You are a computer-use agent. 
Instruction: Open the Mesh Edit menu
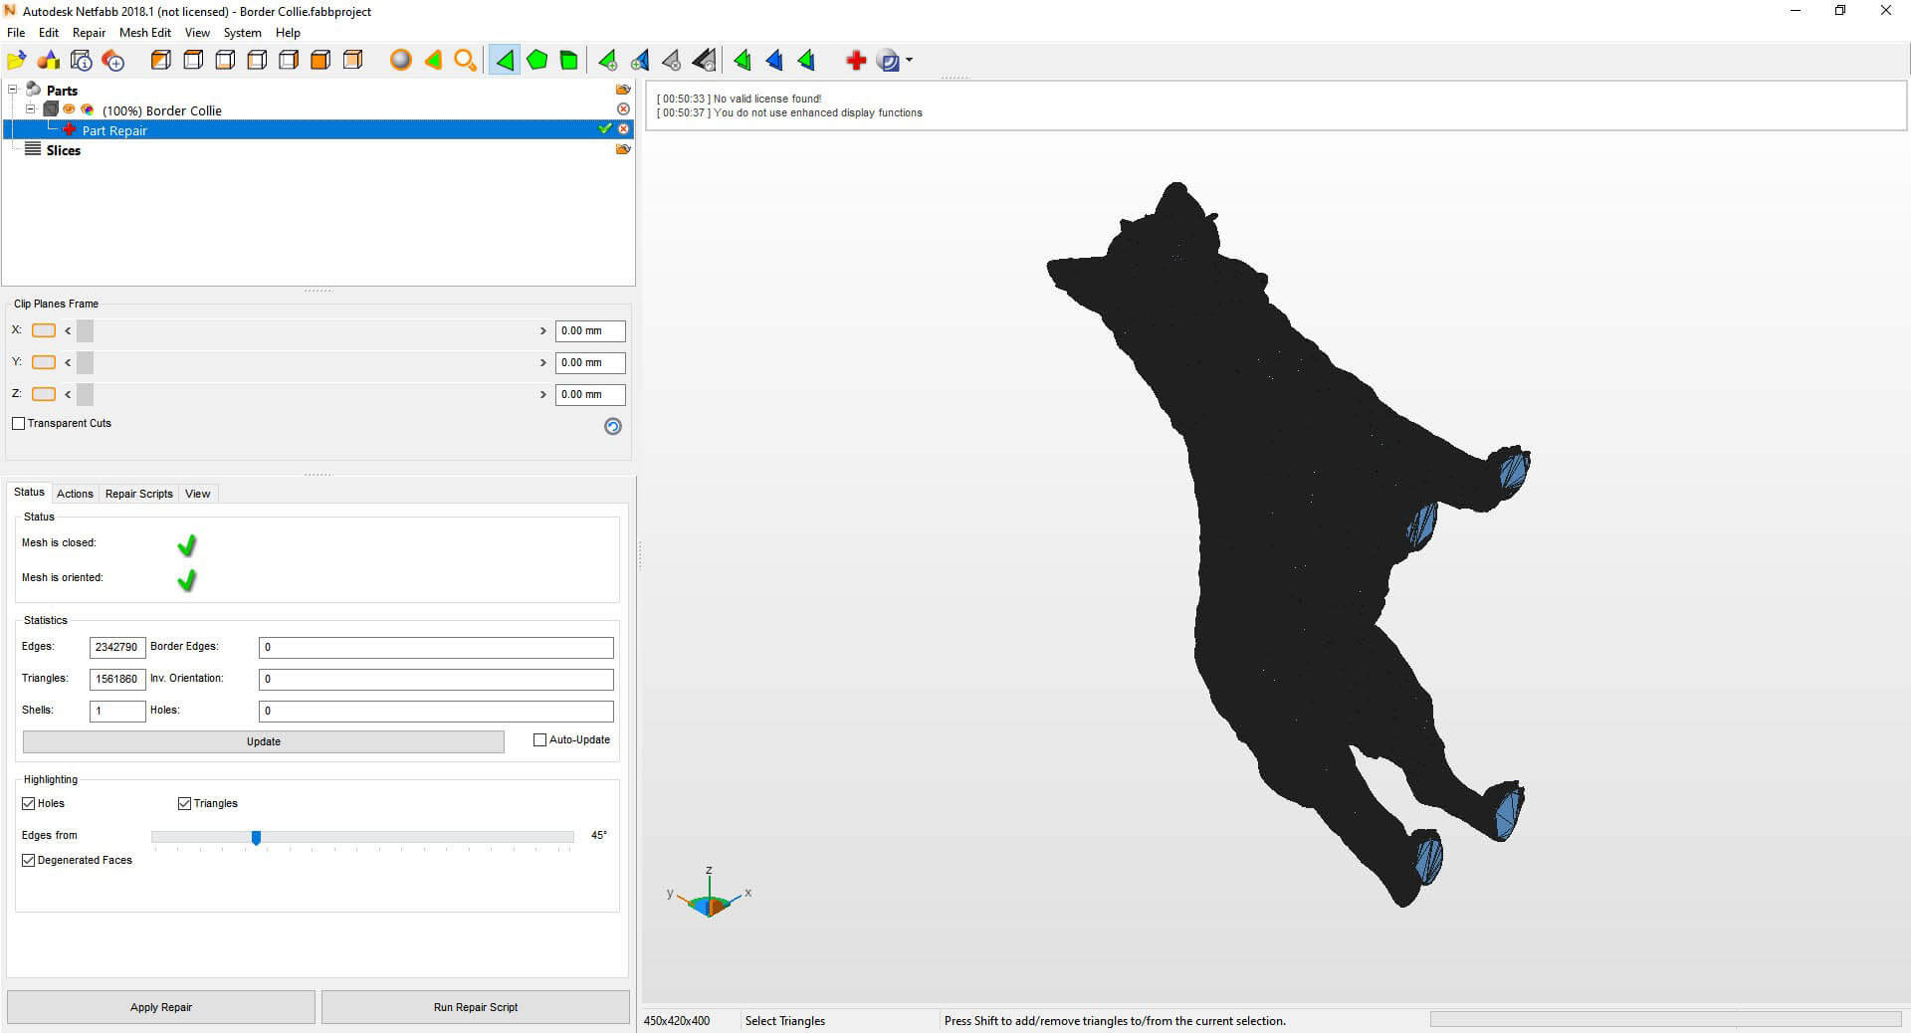[144, 33]
